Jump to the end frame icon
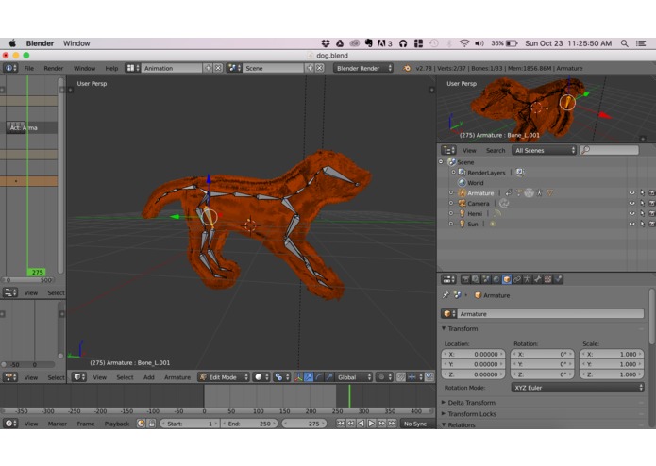Screen dimensions: 656x466 pos(392,424)
